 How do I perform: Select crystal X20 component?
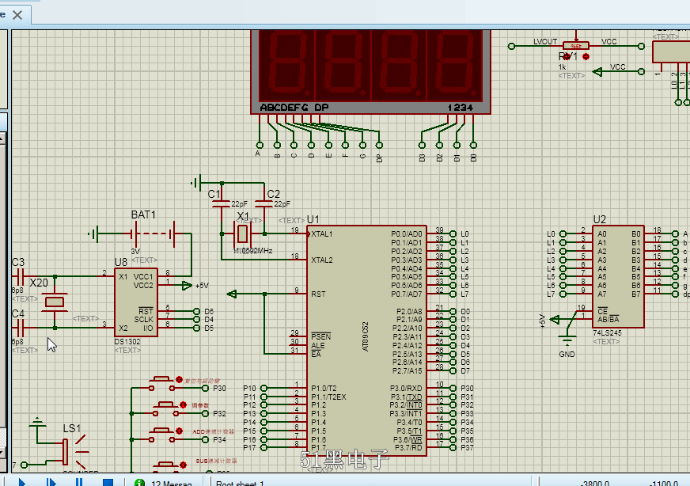click(x=55, y=302)
